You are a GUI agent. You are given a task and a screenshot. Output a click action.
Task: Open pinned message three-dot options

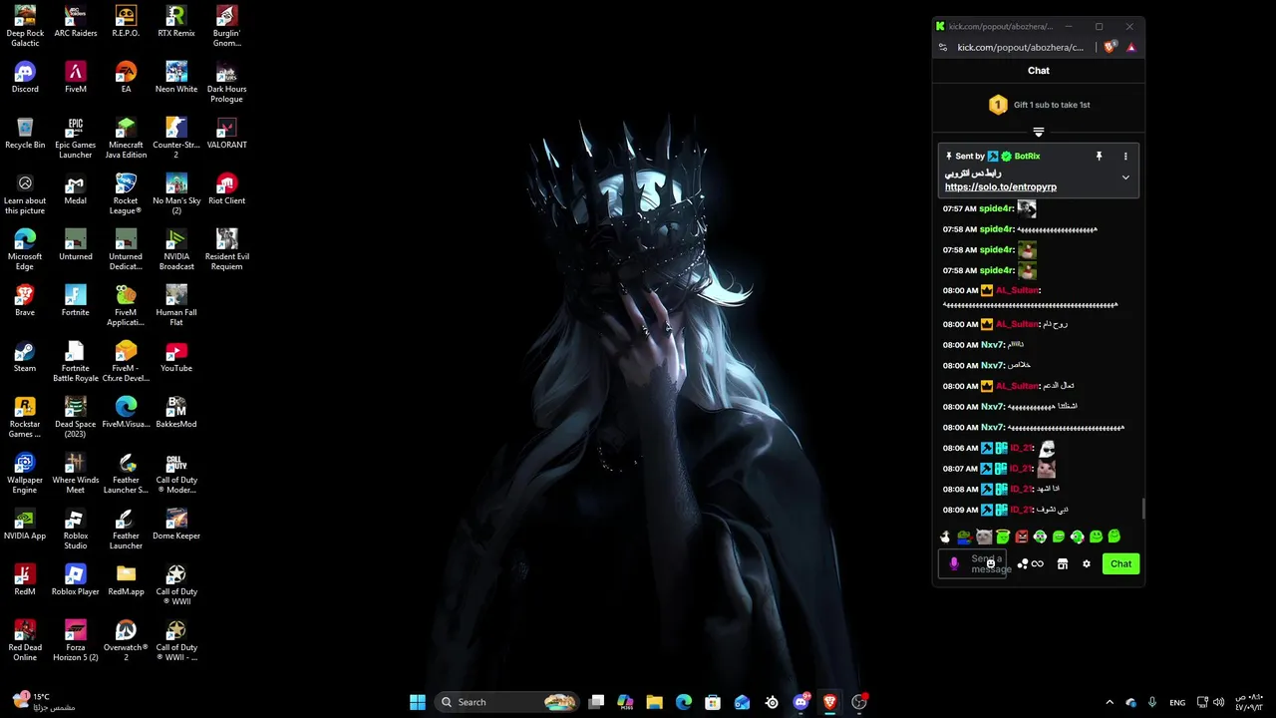[x=1125, y=156]
